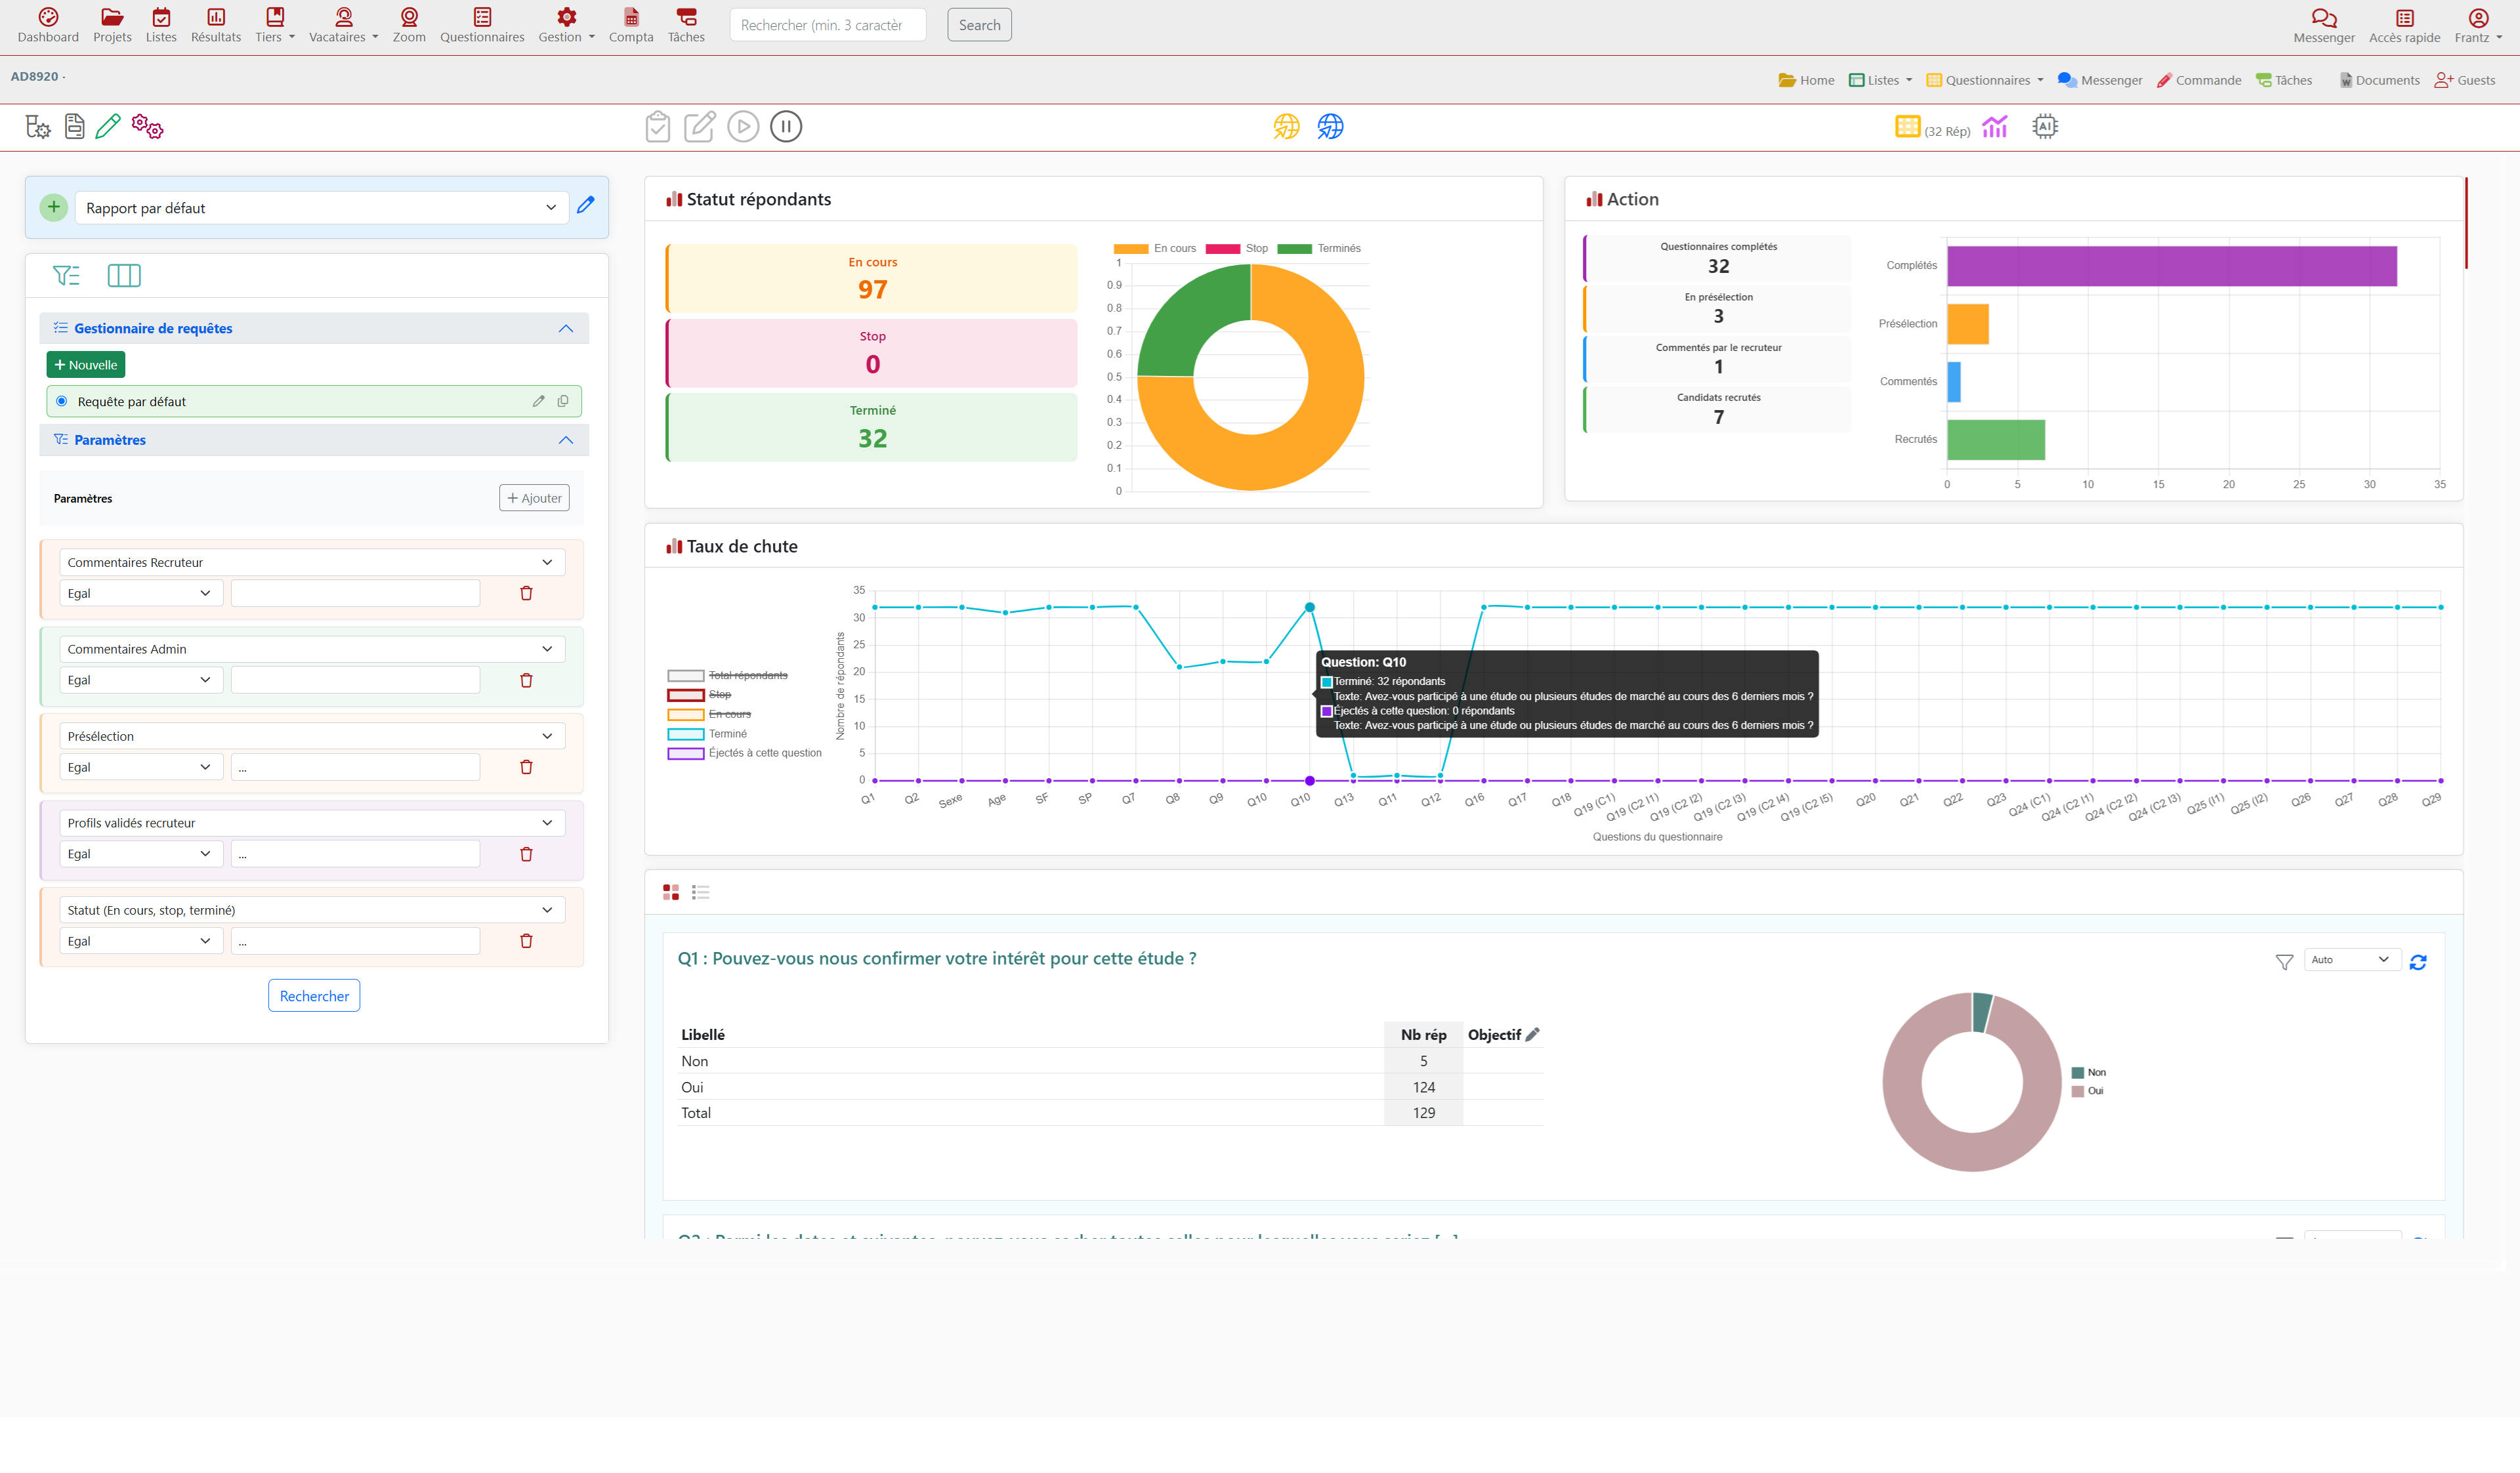Open the Gestion menu
2520x1473 pixels.
(x=566, y=25)
